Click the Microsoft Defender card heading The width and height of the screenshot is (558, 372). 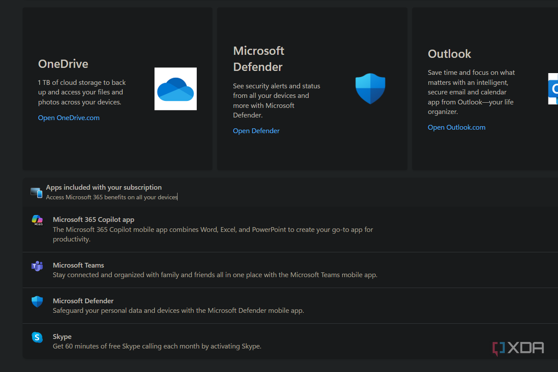[259, 59]
